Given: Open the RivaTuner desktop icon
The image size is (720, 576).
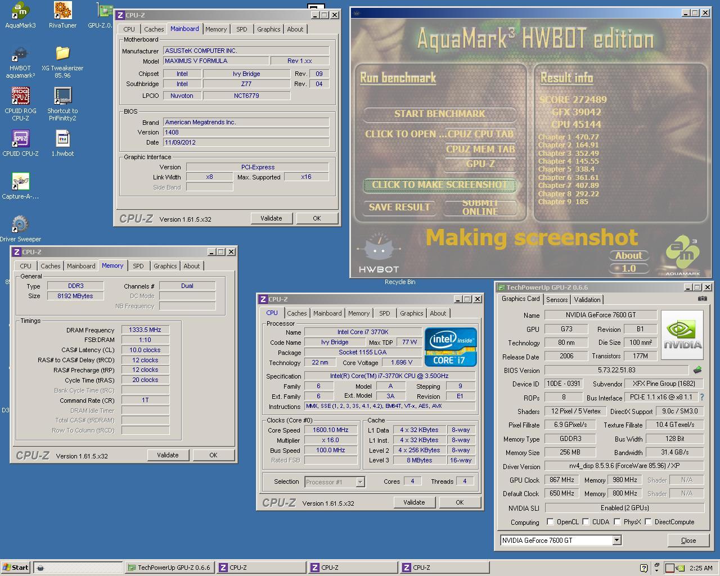Looking at the screenshot, I should (62, 15).
